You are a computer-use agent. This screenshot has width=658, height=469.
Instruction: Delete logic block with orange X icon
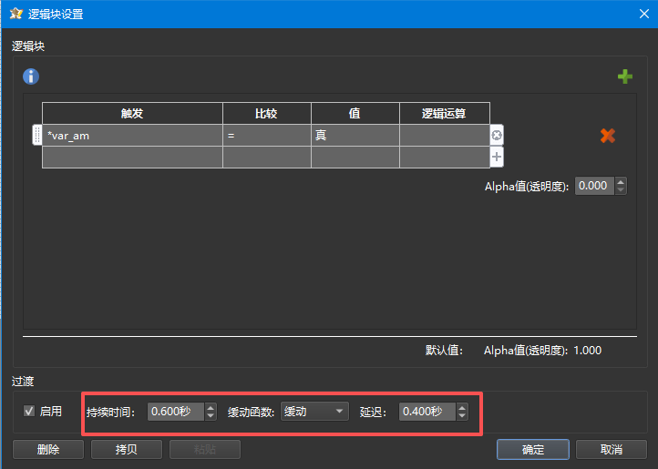coord(607,135)
